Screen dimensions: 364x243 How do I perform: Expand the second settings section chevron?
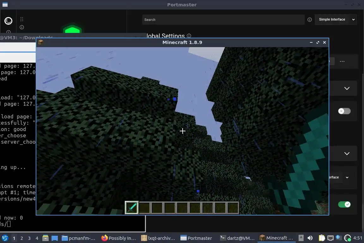(347, 153)
